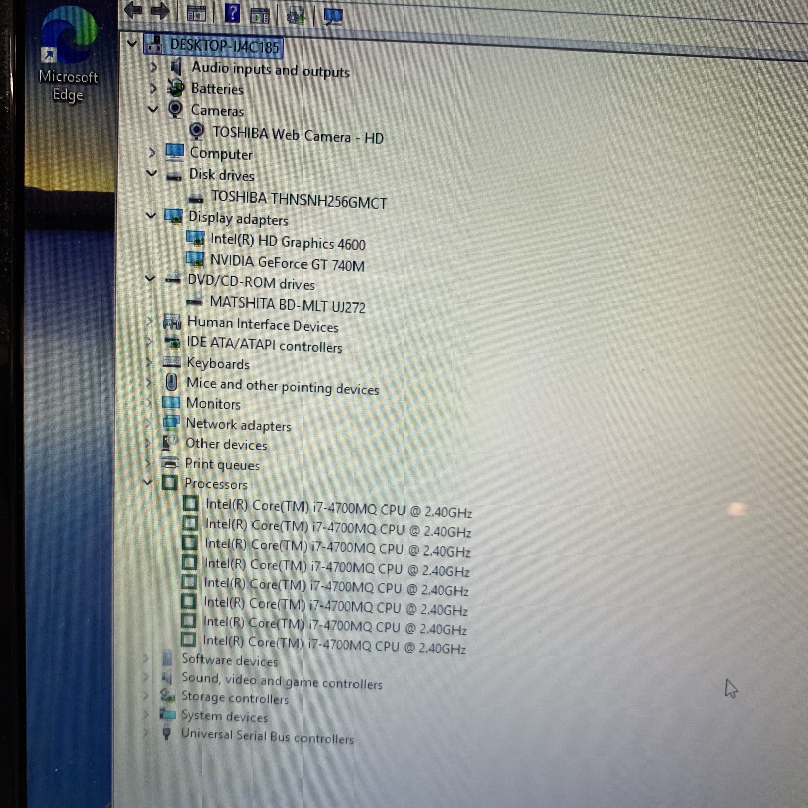
Task: Expand Human Interface Devices
Action: point(149,321)
